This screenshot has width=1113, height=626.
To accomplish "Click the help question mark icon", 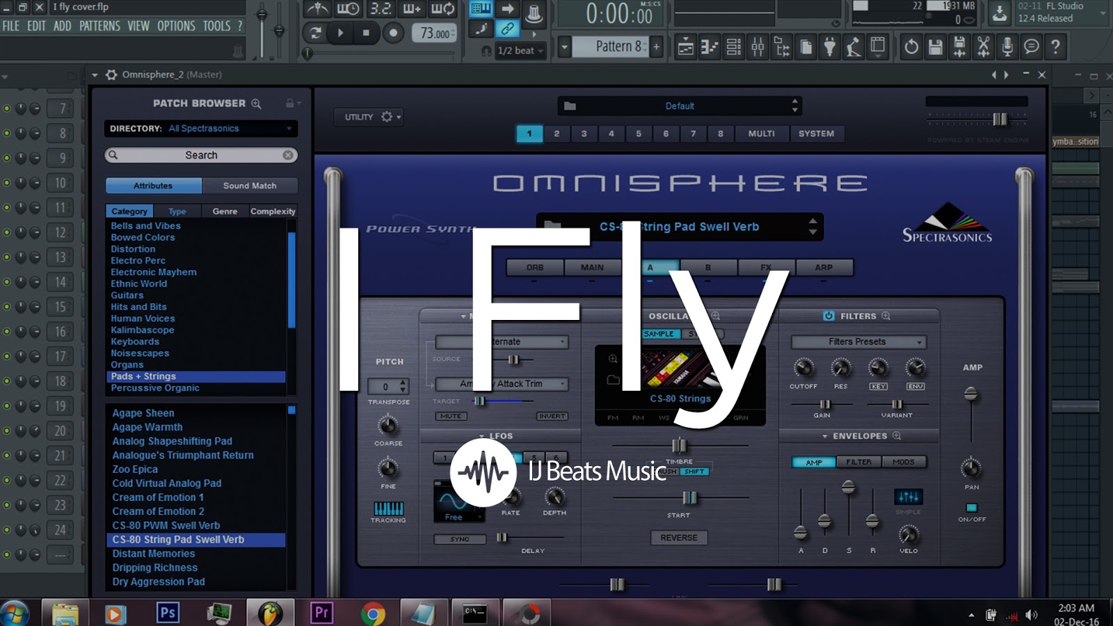I will coord(1055,47).
